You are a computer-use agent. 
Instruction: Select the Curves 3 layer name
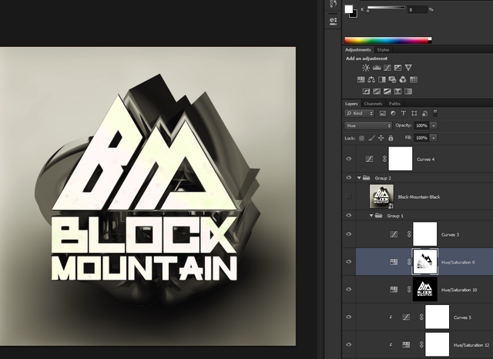[450, 234]
